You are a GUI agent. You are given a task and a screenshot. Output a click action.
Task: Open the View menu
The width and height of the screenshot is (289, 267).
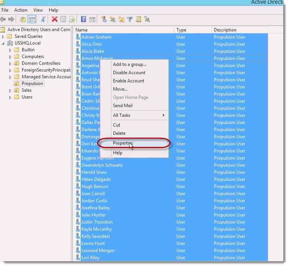[x=38, y=10]
